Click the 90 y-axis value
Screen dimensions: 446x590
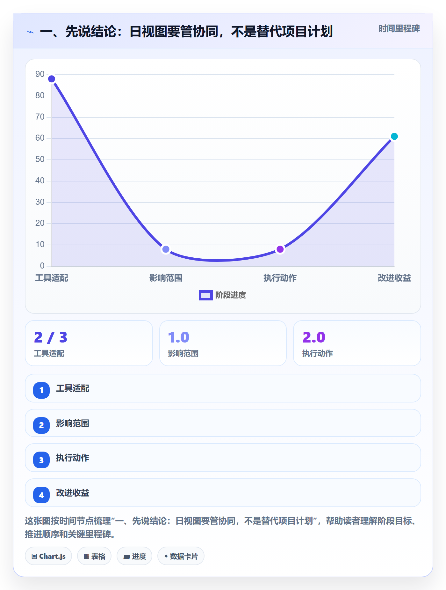pyautogui.click(x=40, y=74)
